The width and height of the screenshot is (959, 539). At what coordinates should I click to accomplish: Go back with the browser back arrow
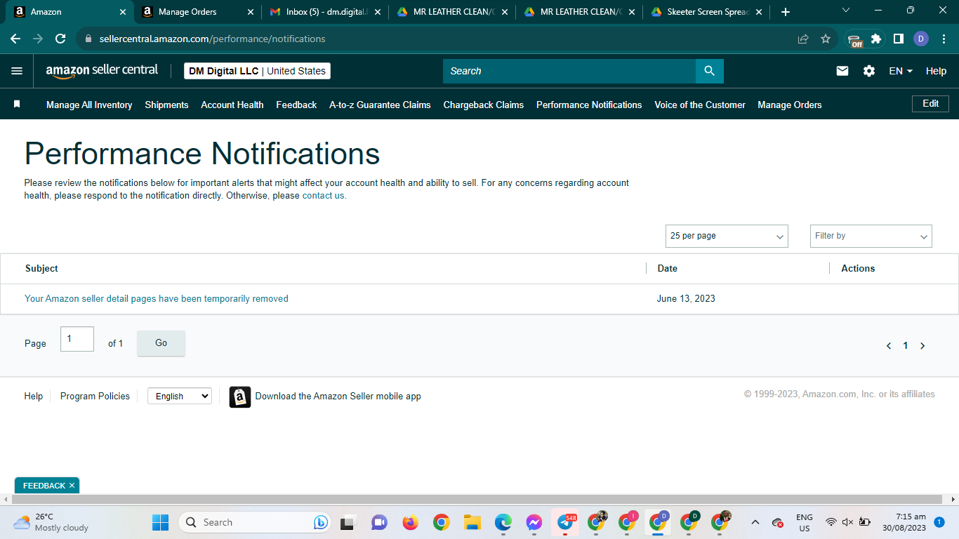click(x=15, y=39)
